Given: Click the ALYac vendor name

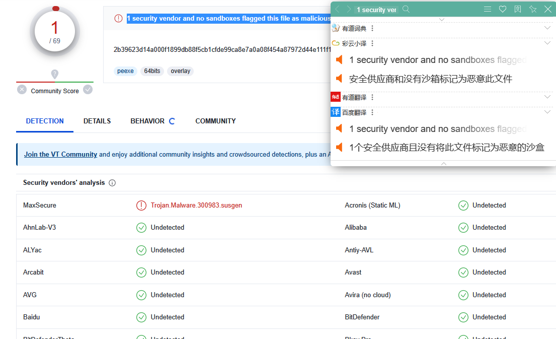Looking at the screenshot, I should click(32, 250).
